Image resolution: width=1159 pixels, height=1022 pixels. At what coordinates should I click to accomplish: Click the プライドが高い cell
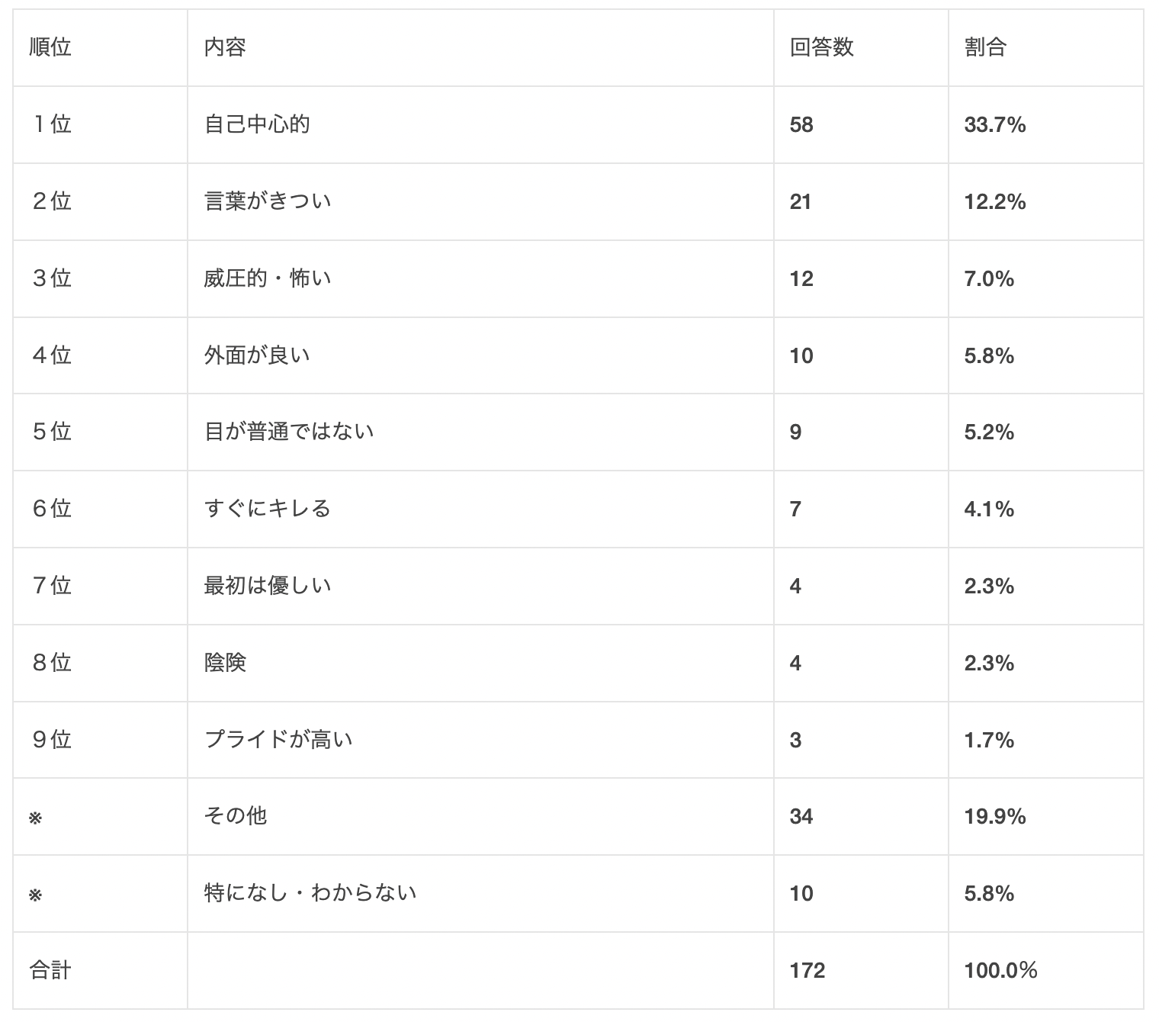(x=278, y=740)
